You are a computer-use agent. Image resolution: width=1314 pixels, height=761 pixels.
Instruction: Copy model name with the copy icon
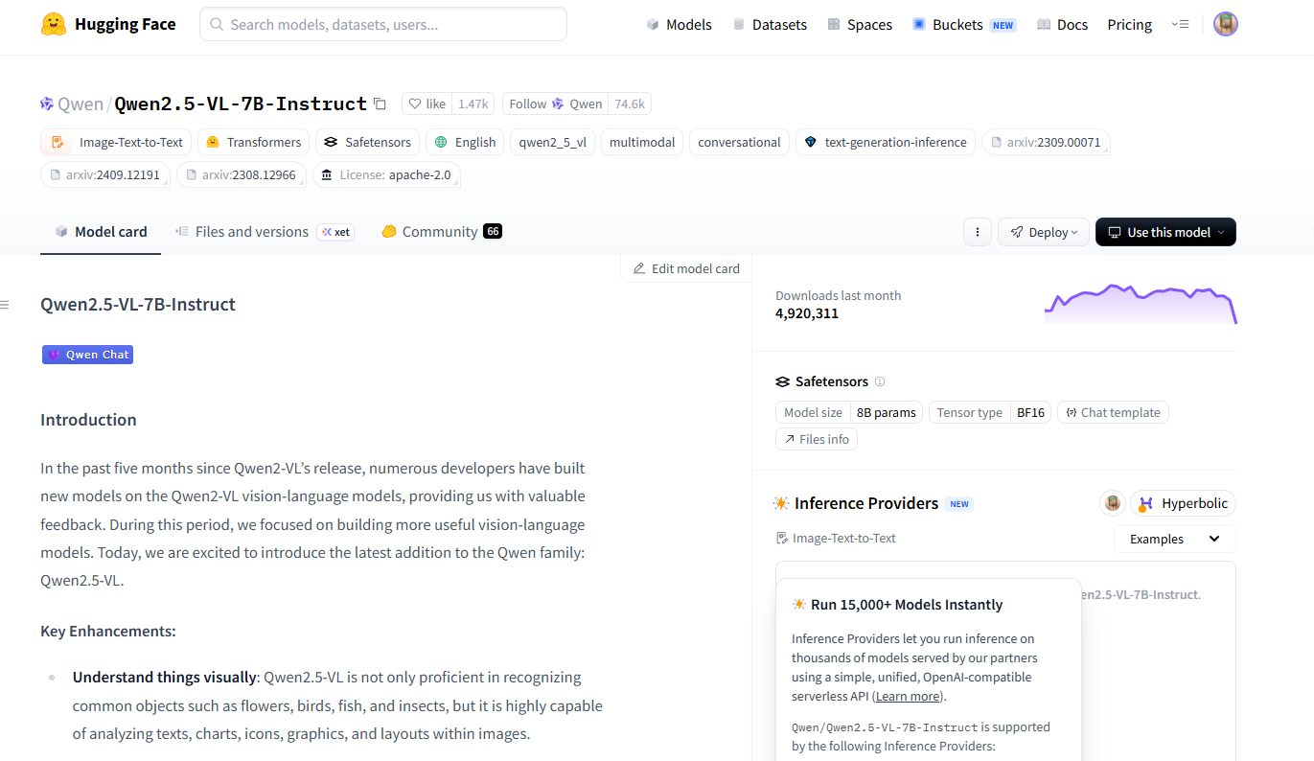(x=380, y=104)
